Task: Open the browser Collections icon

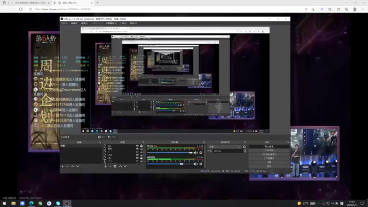Action: [346, 9]
